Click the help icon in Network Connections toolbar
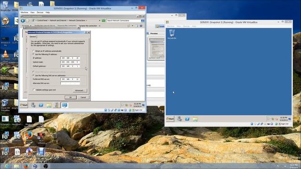This screenshot has height=169, width=301. pyautogui.click(x=141, y=26)
